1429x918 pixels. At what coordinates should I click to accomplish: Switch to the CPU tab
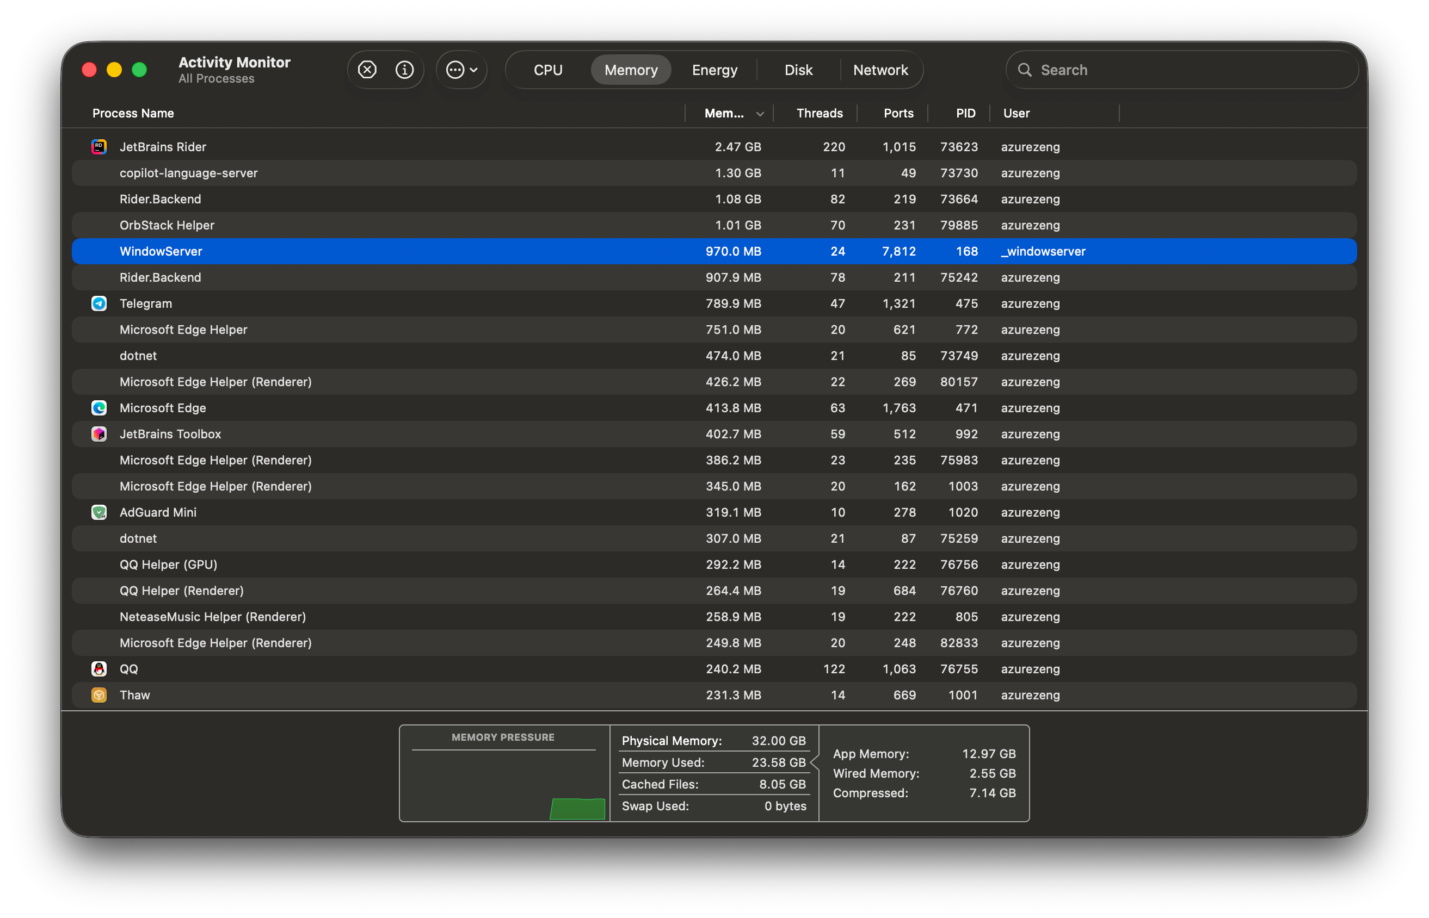click(548, 70)
